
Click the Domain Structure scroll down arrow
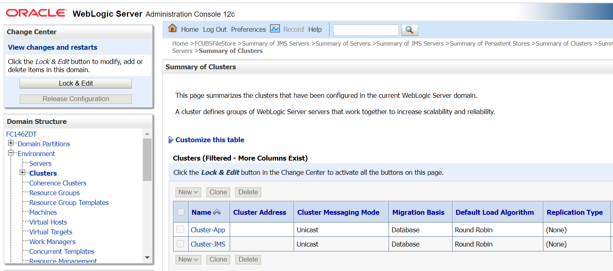click(x=147, y=258)
